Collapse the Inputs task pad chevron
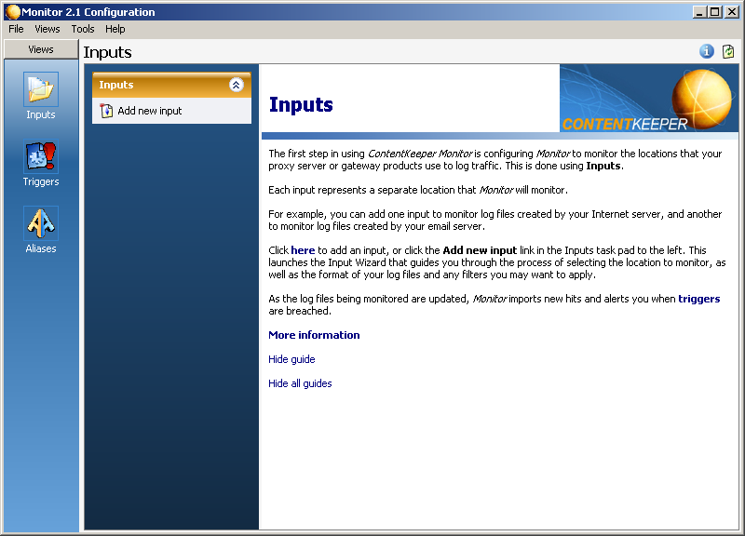Screen dimensions: 745x536 (237, 85)
